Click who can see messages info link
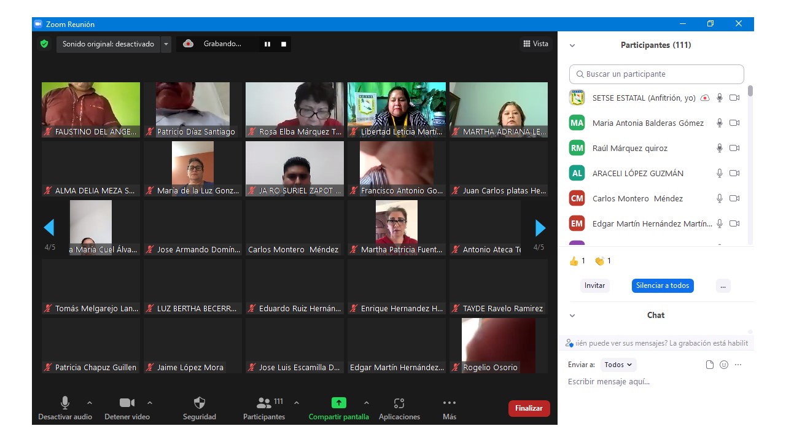The height and width of the screenshot is (442, 786). click(x=658, y=343)
